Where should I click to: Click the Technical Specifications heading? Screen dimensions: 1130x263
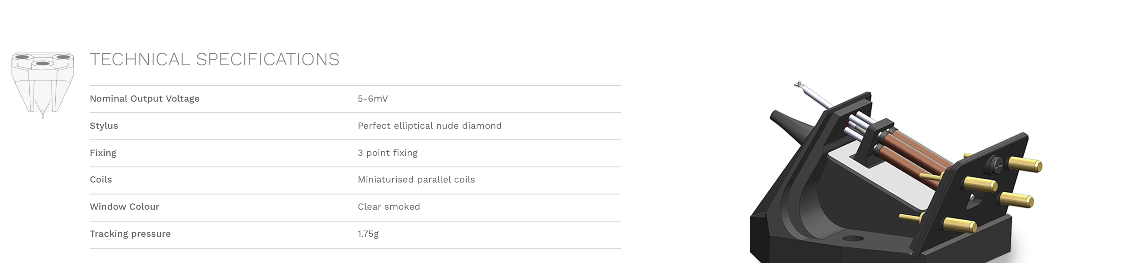click(x=214, y=59)
